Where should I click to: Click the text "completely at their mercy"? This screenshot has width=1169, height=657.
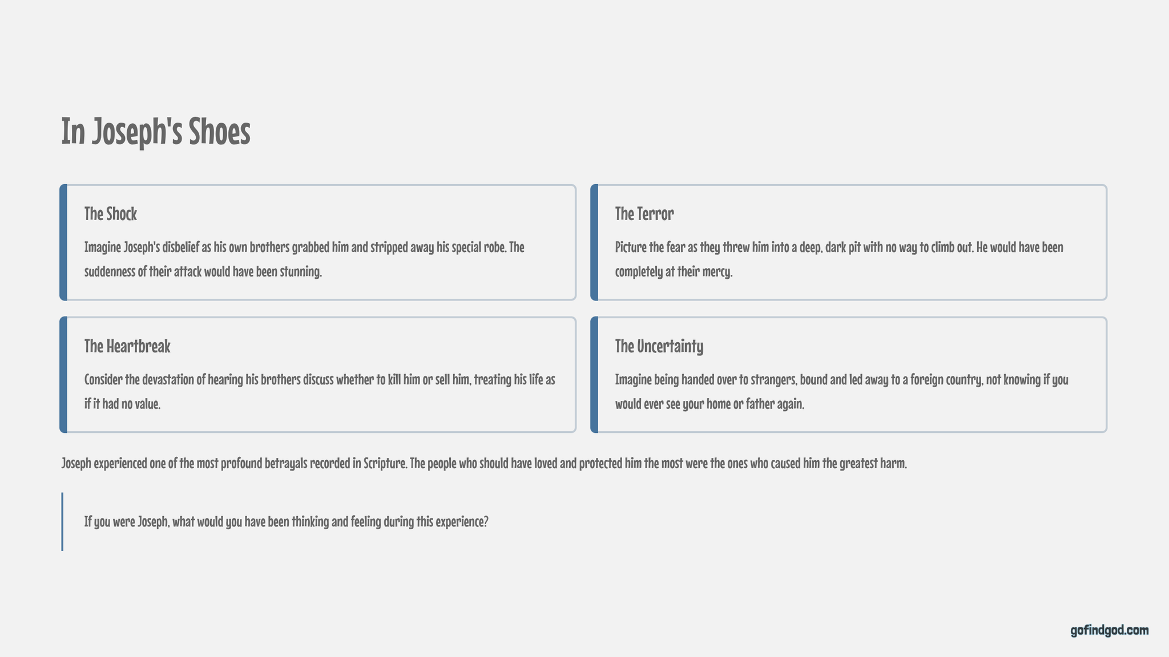pos(674,271)
